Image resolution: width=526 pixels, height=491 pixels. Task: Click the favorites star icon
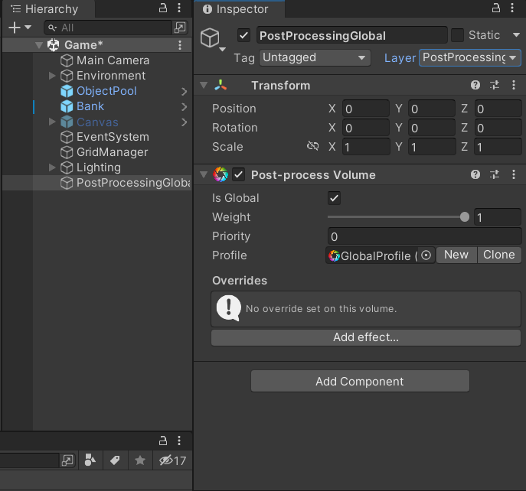coord(140,460)
